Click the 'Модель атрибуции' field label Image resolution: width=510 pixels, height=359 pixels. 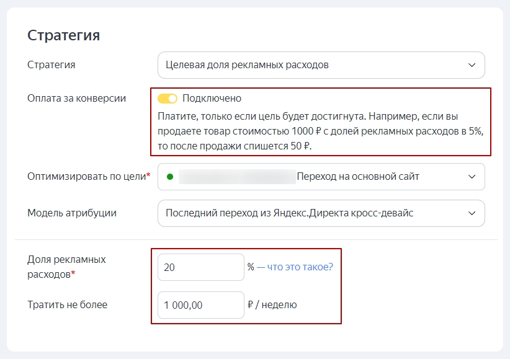[72, 213]
